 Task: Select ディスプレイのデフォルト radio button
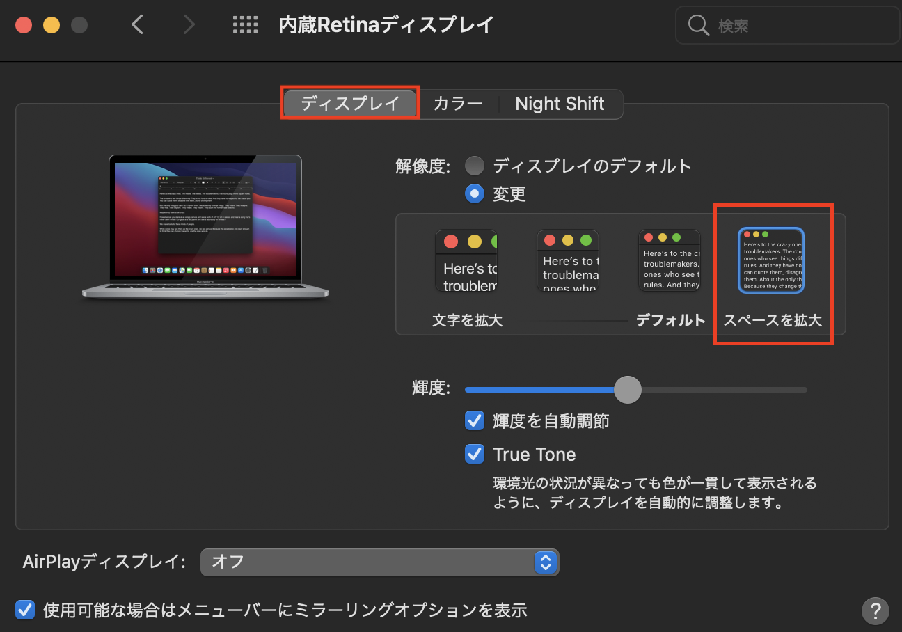[475, 166]
